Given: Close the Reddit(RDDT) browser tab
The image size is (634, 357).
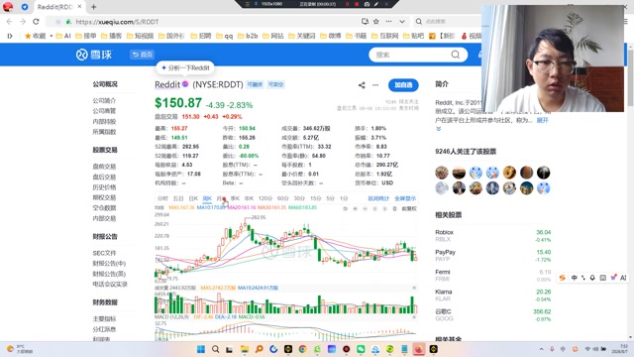Looking at the screenshot, I should tap(79, 7).
